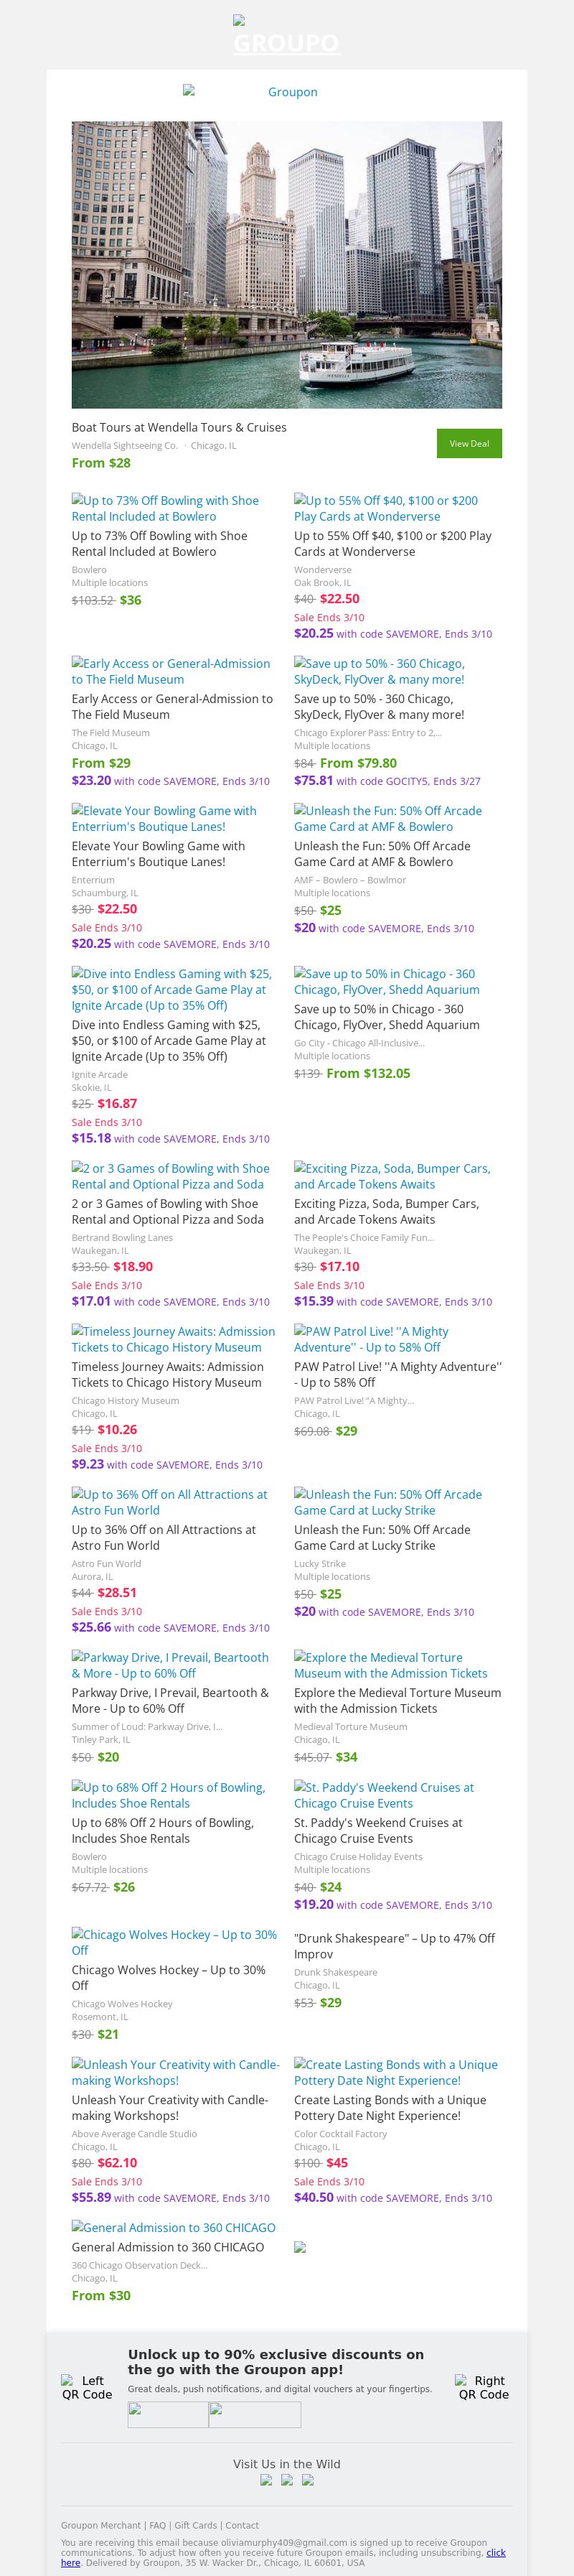Open the Wonderverse play cards deal image
Screen dimensions: 574x2576
(x=385, y=508)
